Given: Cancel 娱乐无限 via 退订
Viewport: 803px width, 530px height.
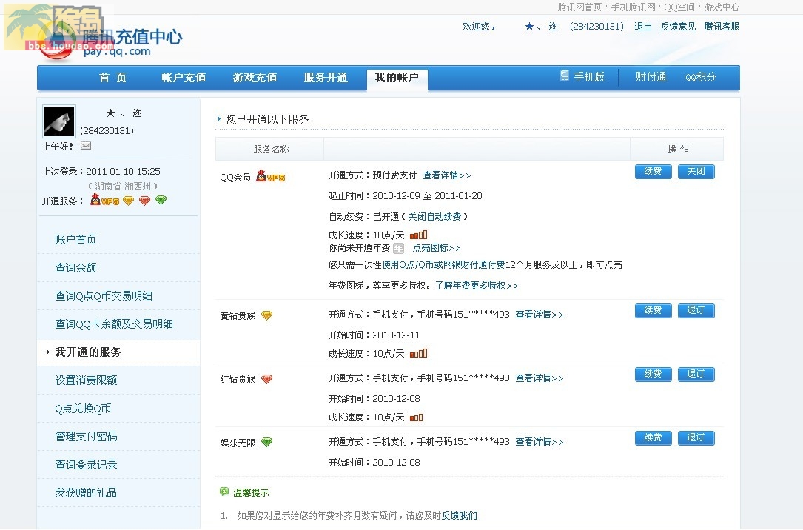Looking at the screenshot, I should click(696, 437).
